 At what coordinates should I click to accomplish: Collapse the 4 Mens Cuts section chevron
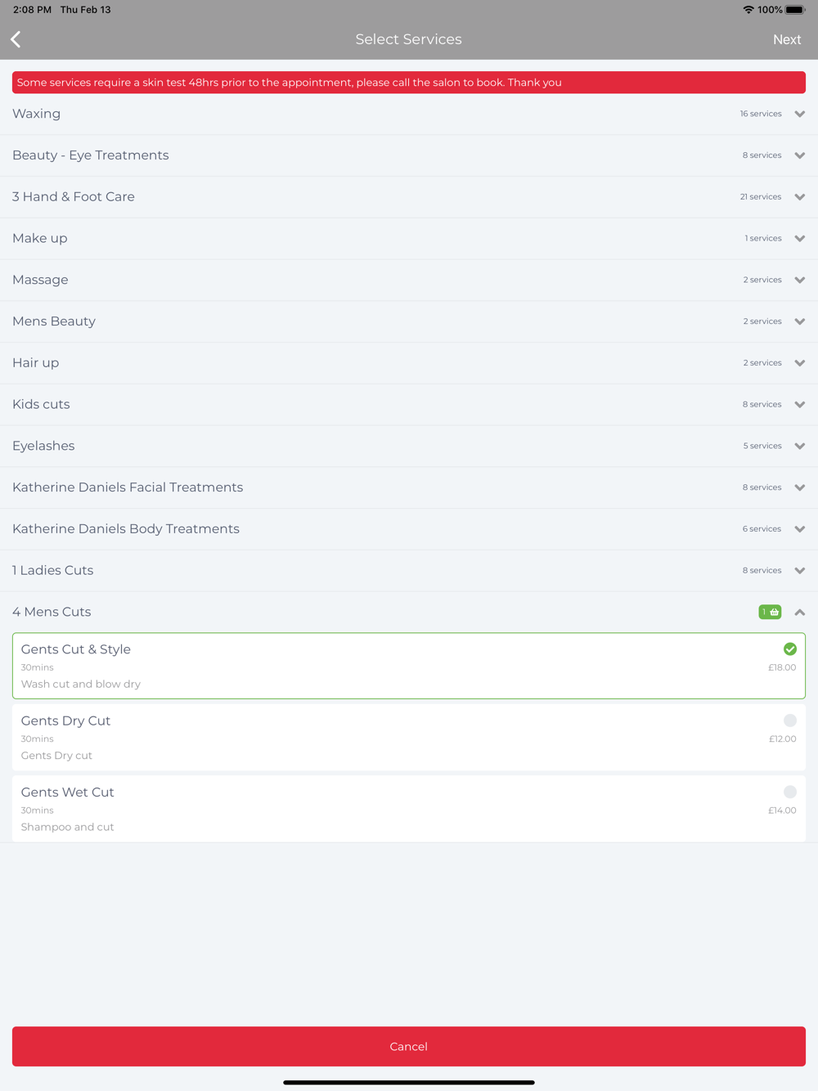point(800,612)
